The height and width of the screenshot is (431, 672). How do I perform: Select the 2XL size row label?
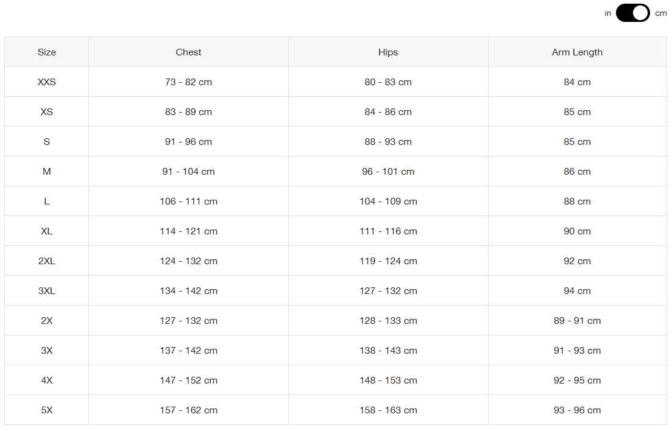click(x=47, y=261)
